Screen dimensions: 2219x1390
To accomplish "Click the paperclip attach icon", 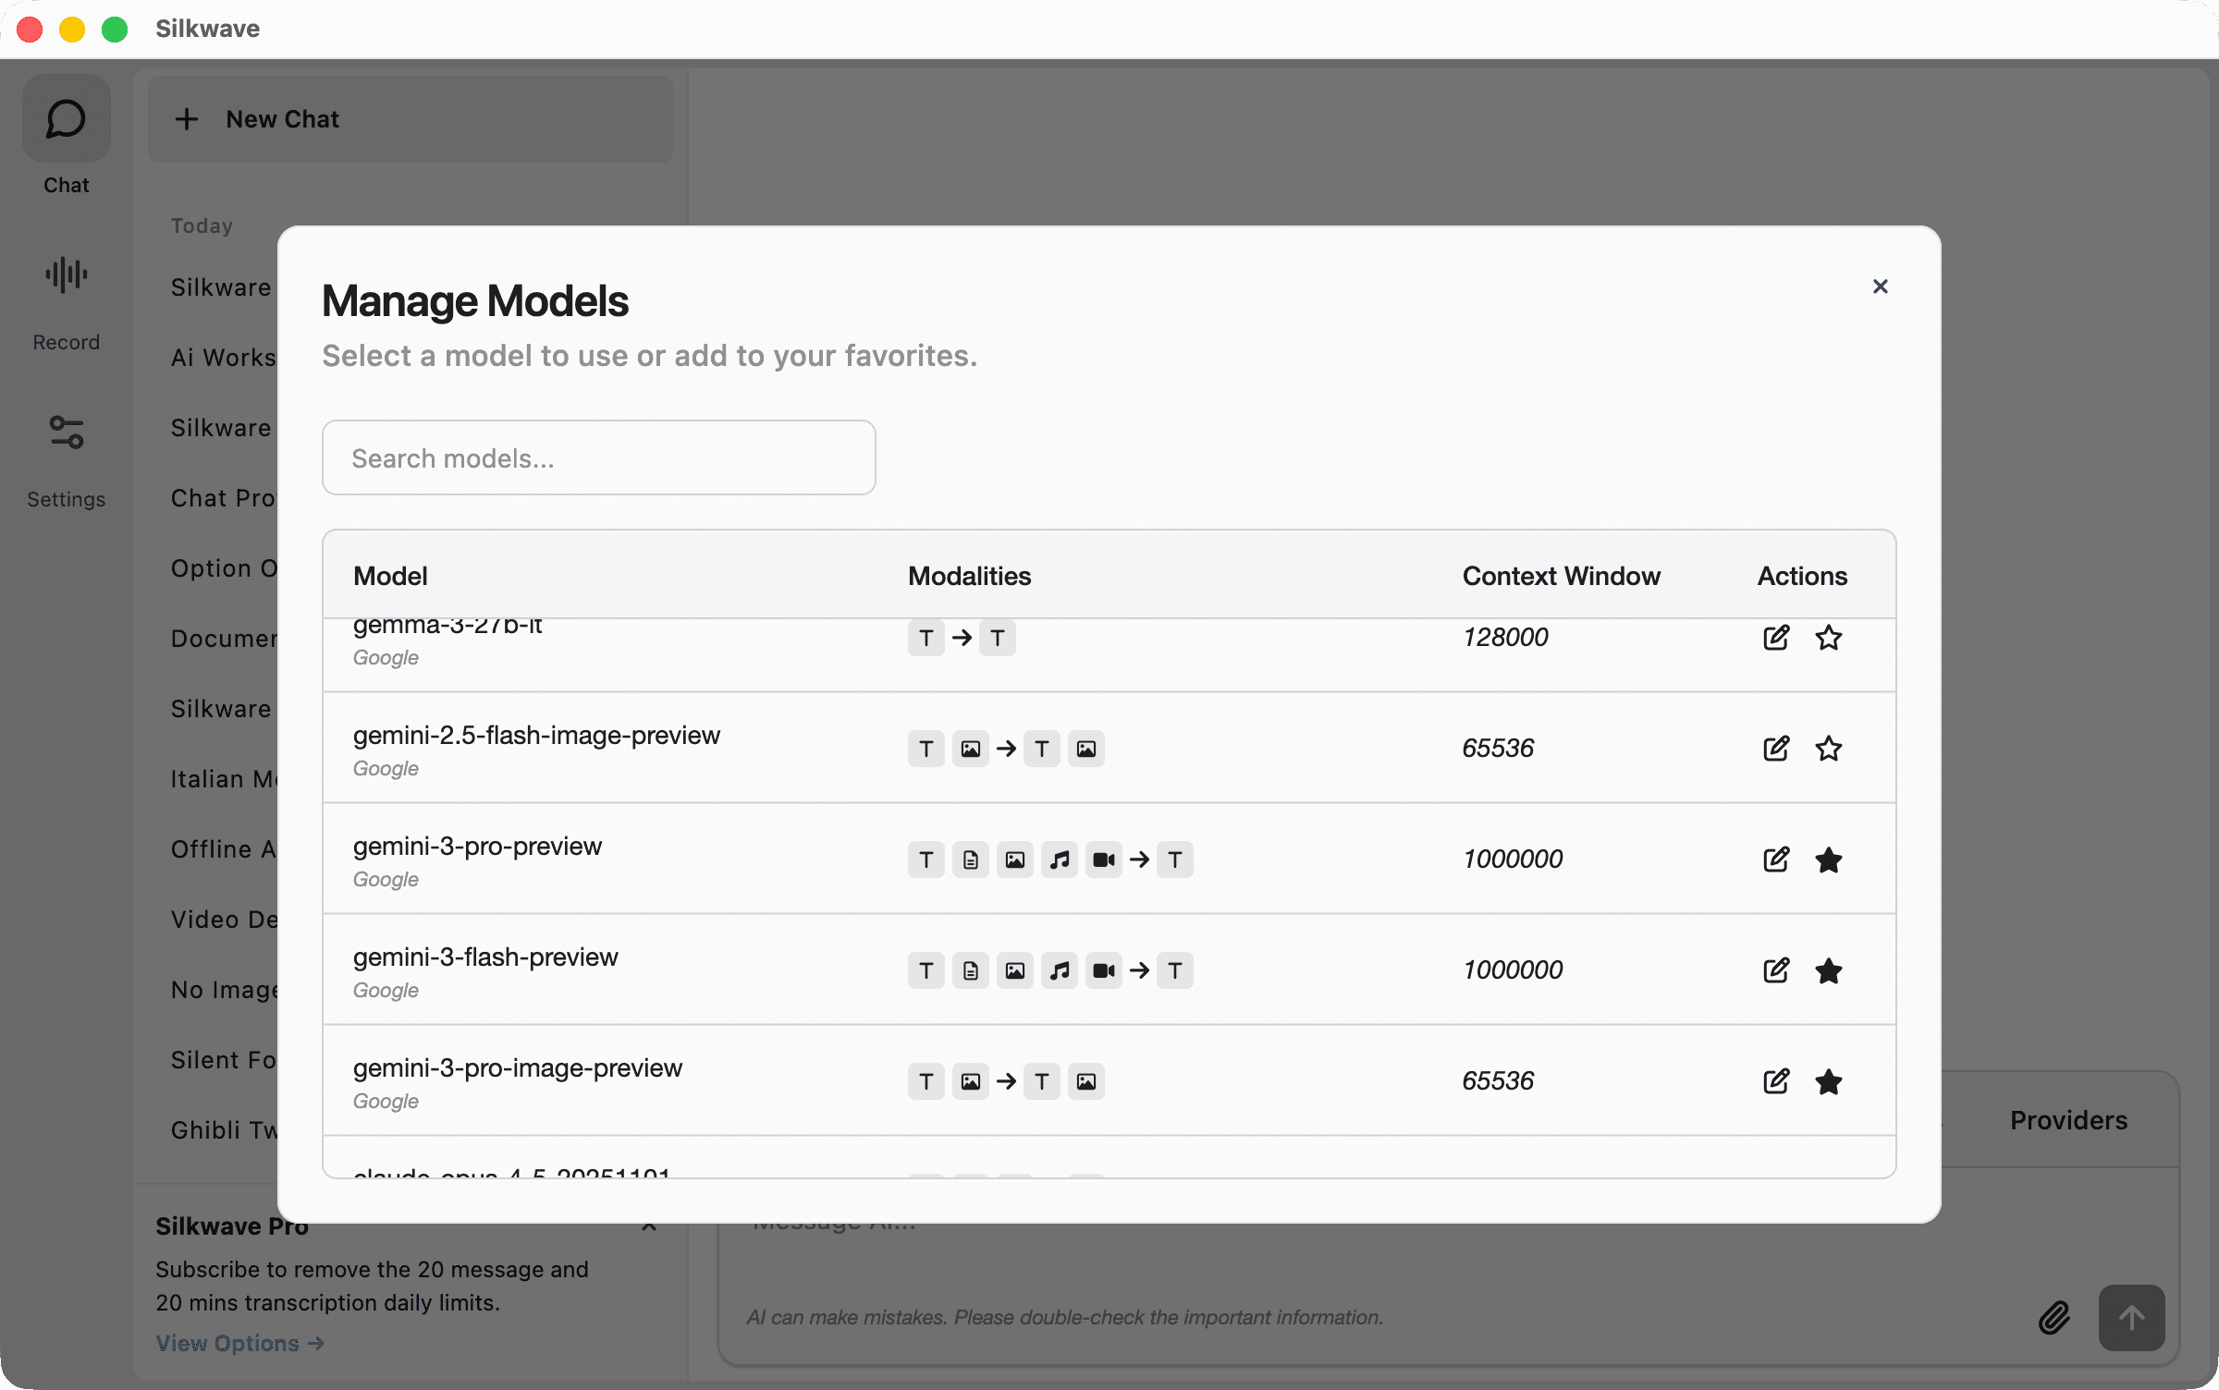I will (x=2053, y=1318).
